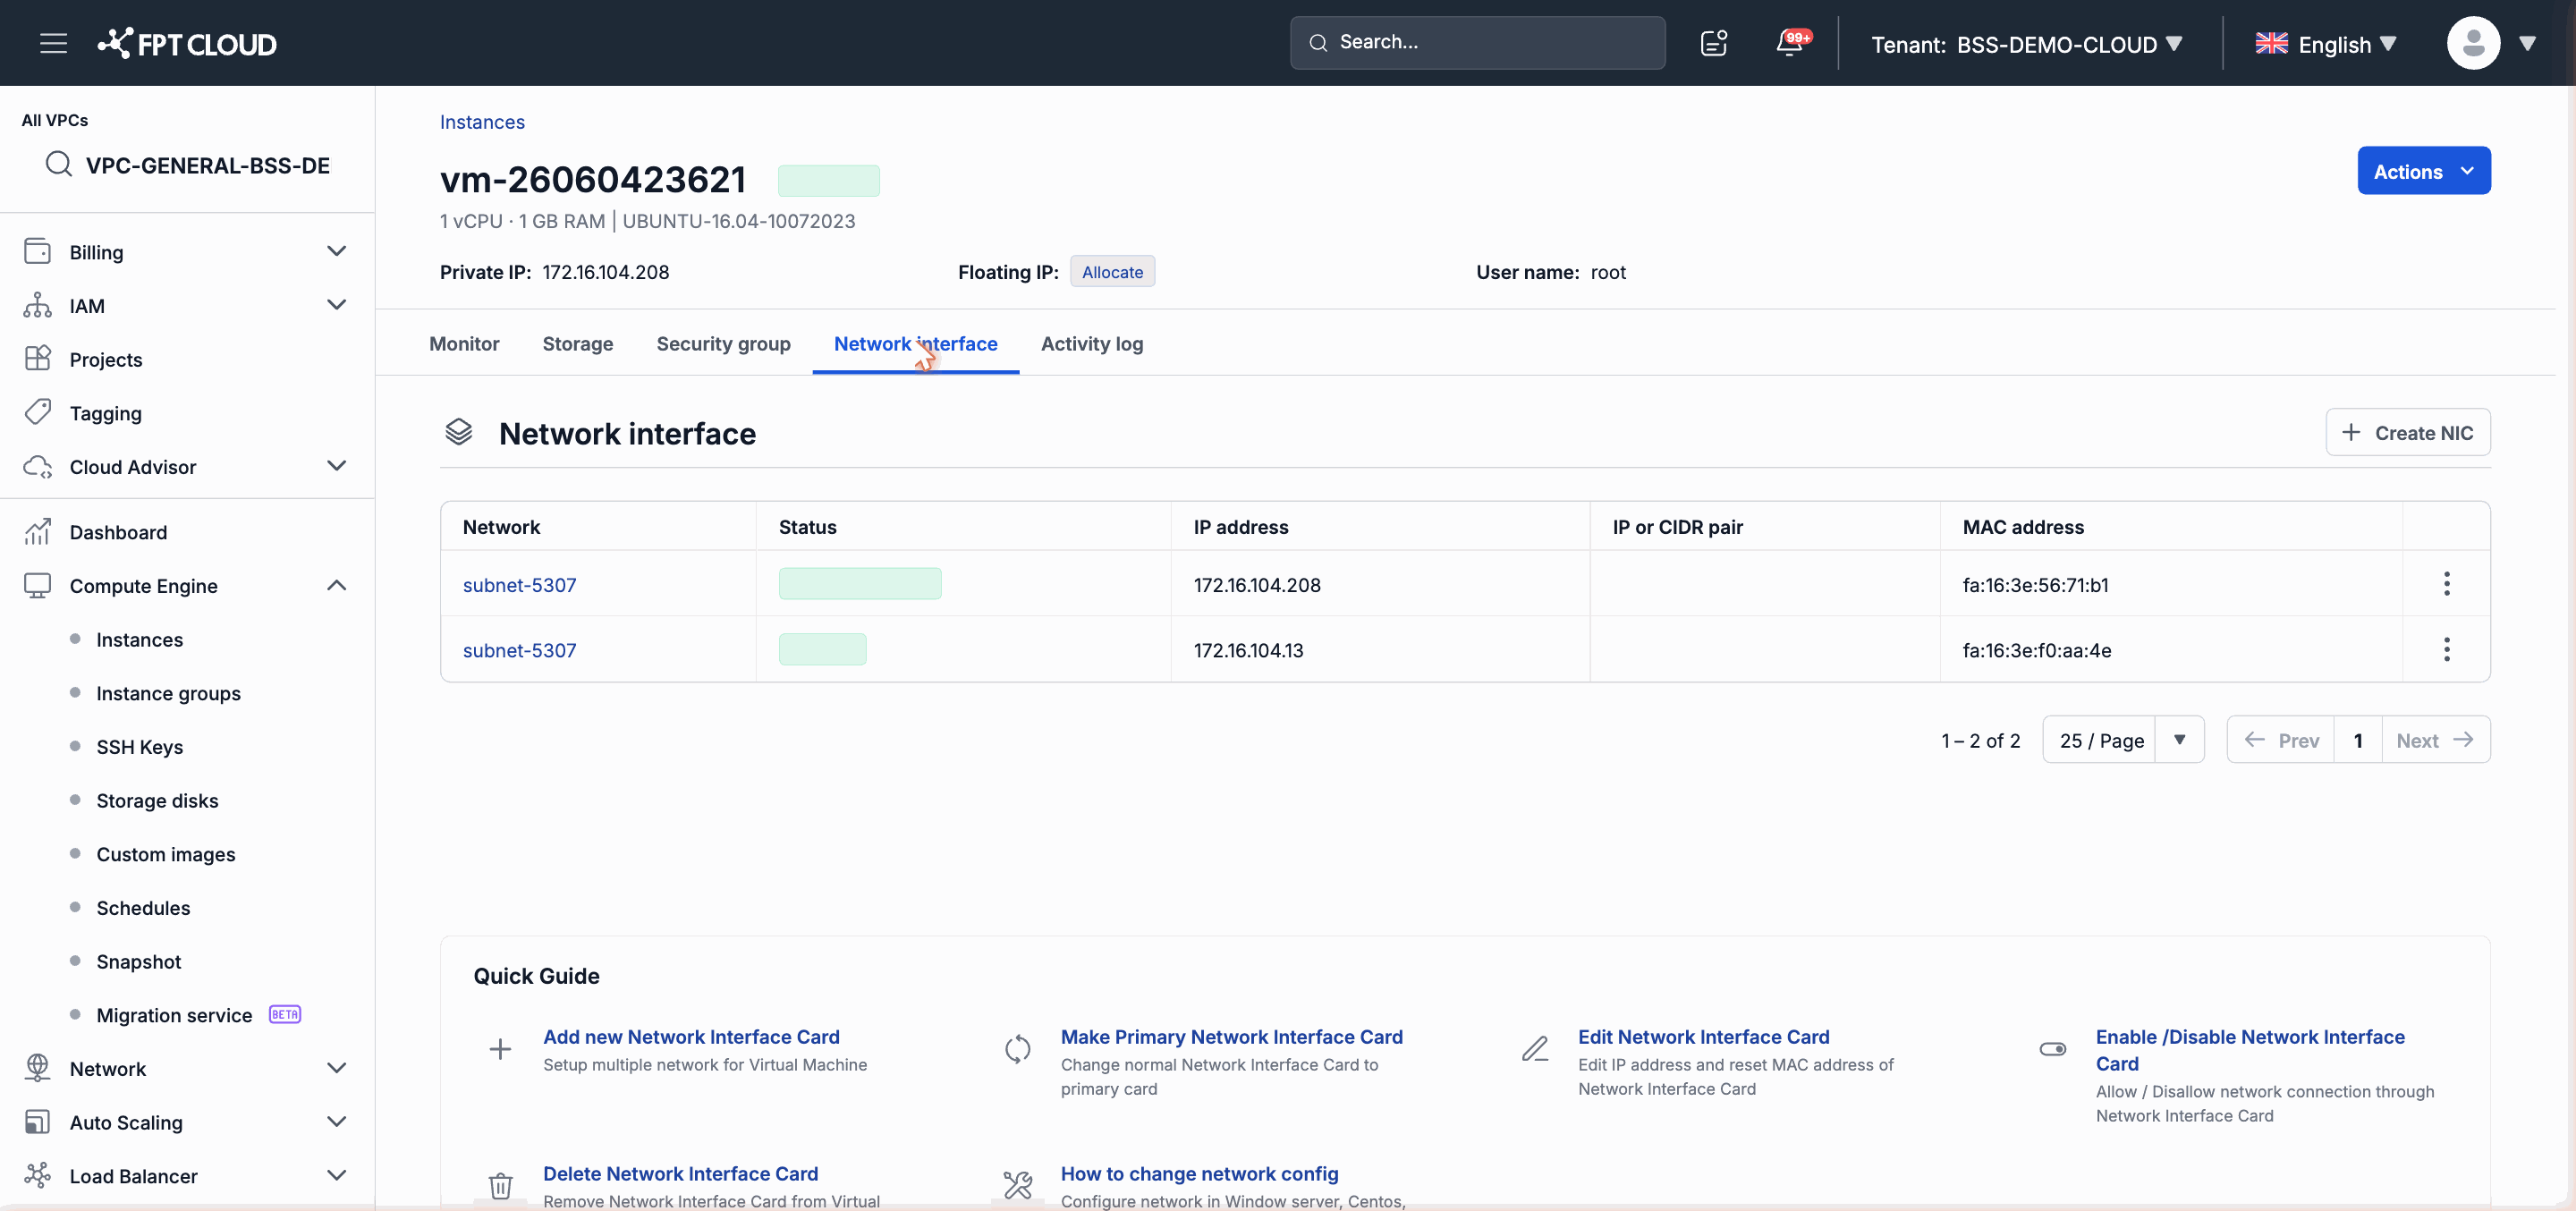Click the Compute Engine monitor icon
The height and width of the screenshot is (1211, 2576).
(x=37, y=585)
